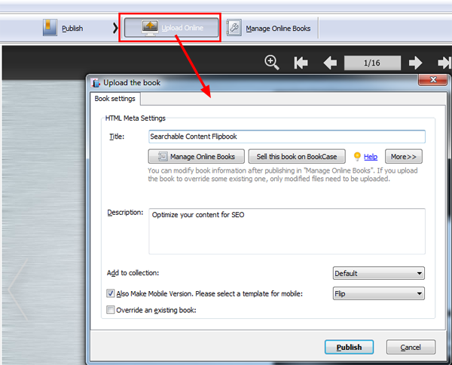Go to previous page arrow
Screen dimensions: 452x365
(x=330, y=63)
